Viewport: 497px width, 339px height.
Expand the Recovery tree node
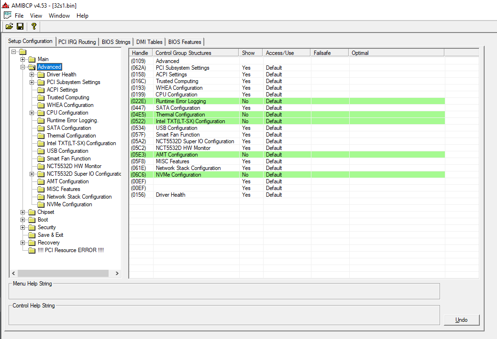[x=23, y=243]
